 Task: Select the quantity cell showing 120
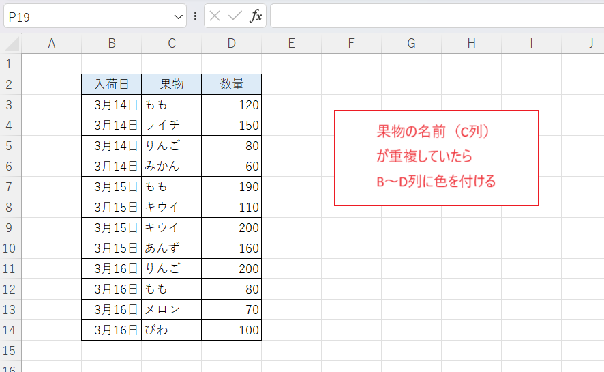click(x=232, y=105)
